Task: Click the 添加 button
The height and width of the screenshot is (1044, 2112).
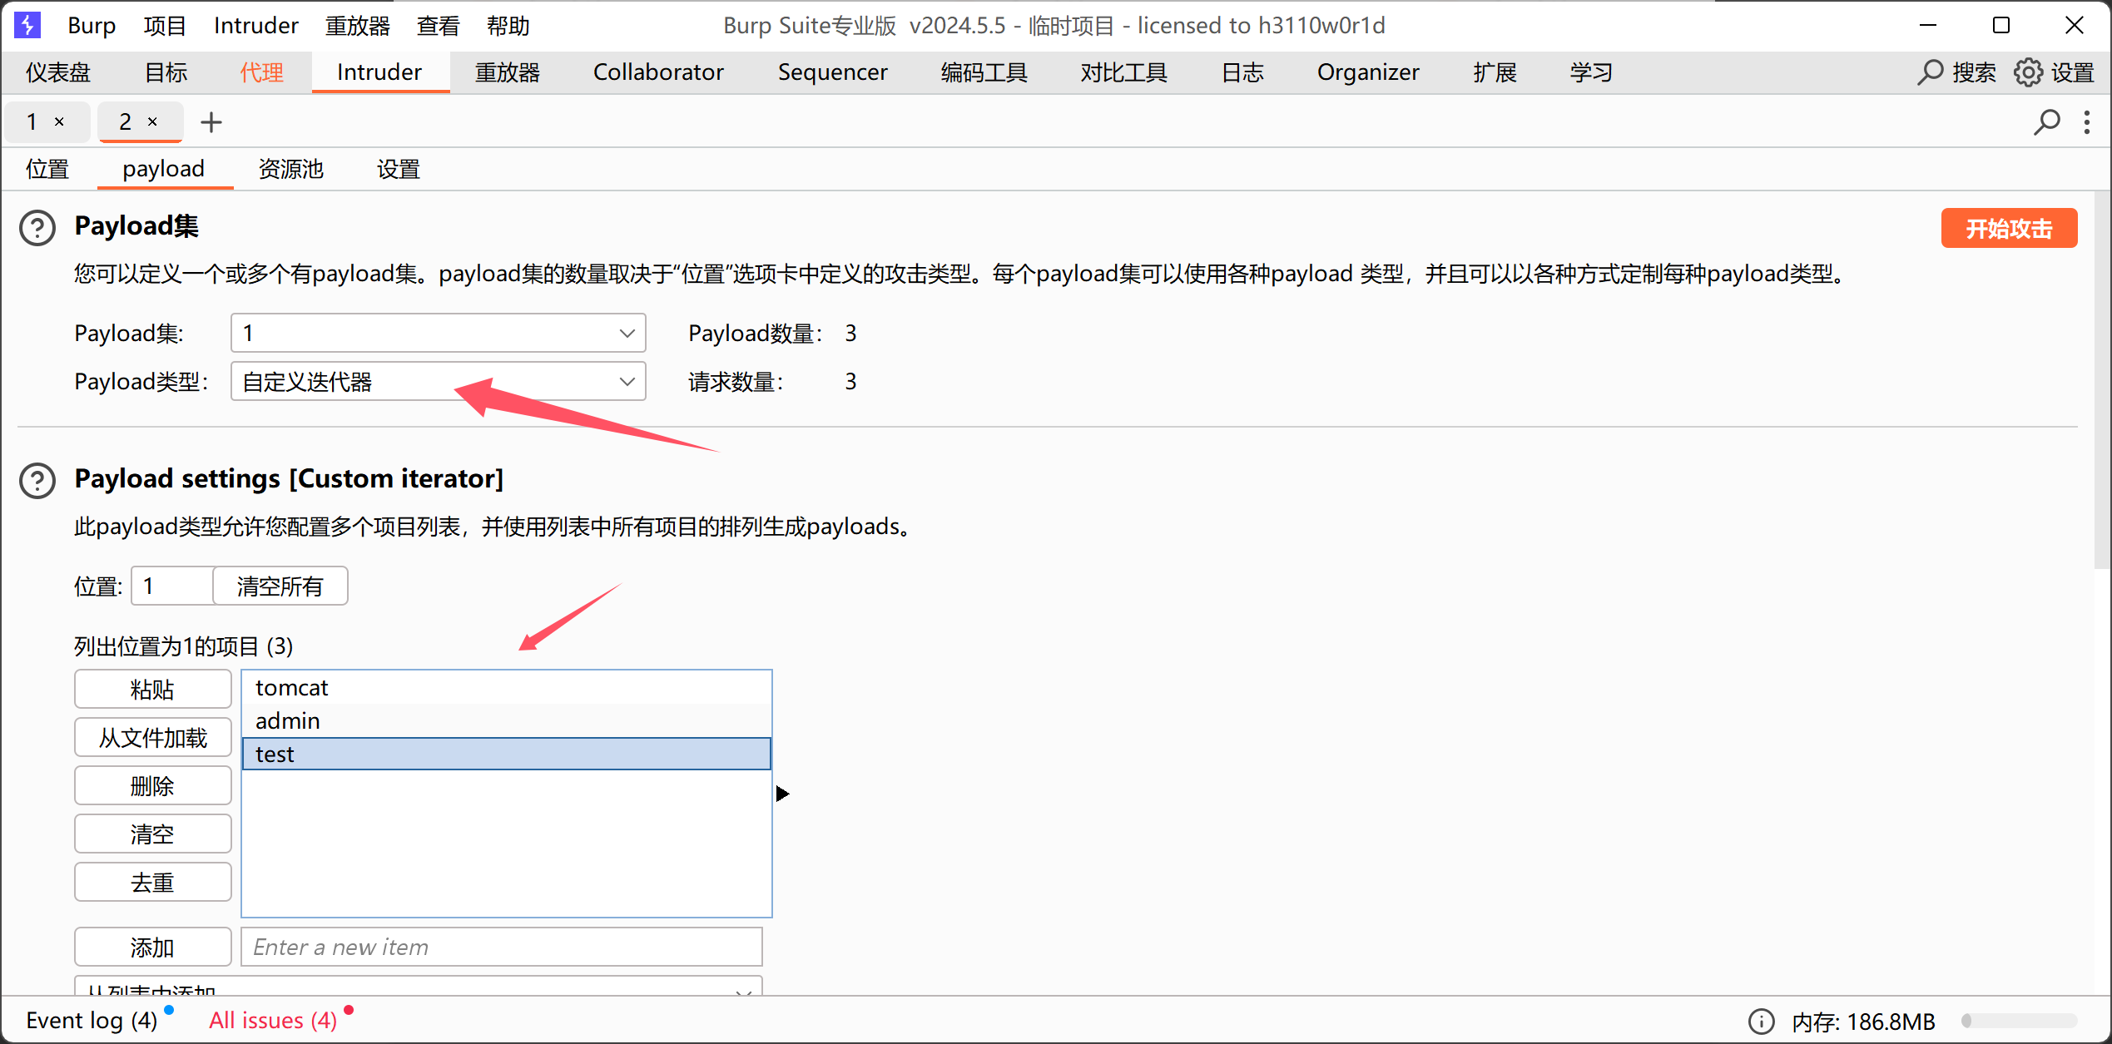Action: 152,948
